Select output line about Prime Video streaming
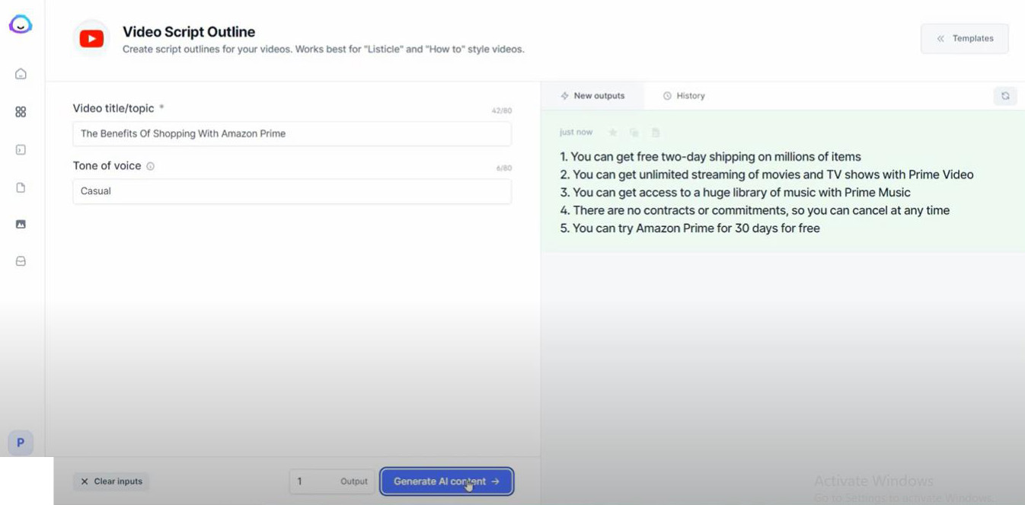The image size is (1025, 505). click(x=767, y=174)
